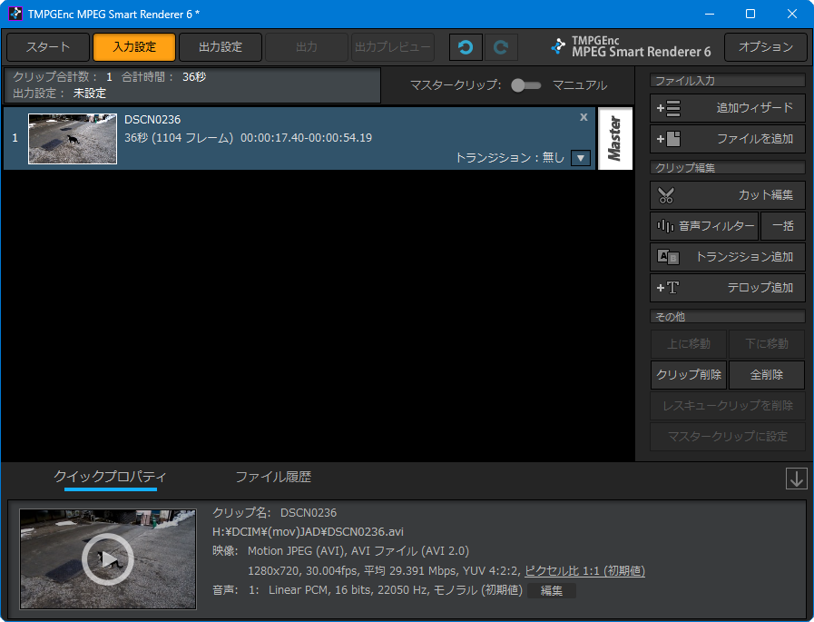
Task: Go to the スタート step
Action: pyautogui.click(x=48, y=47)
